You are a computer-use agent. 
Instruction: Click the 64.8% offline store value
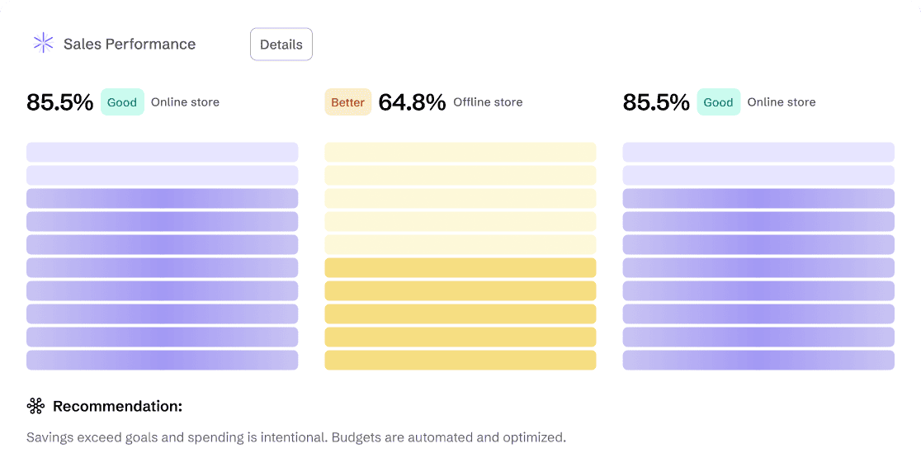tap(413, 102)
